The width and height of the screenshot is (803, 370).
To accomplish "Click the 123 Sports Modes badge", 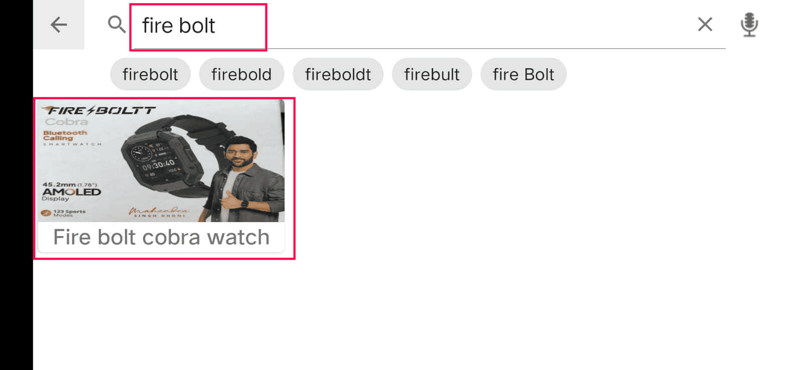I will coord(63,213).
